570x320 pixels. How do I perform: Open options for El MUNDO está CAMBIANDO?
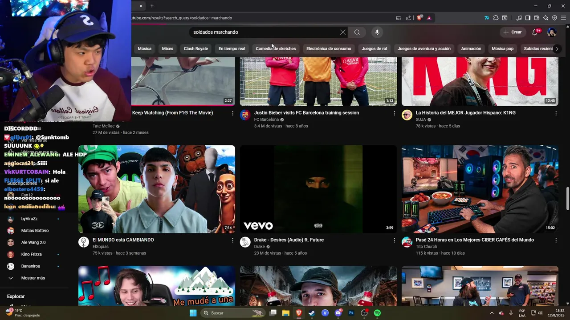[232, 240]
